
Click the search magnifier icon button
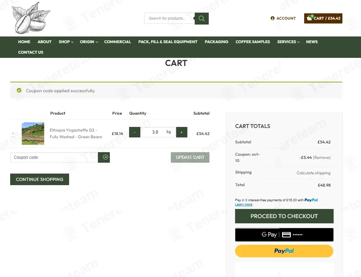[202, 19]
